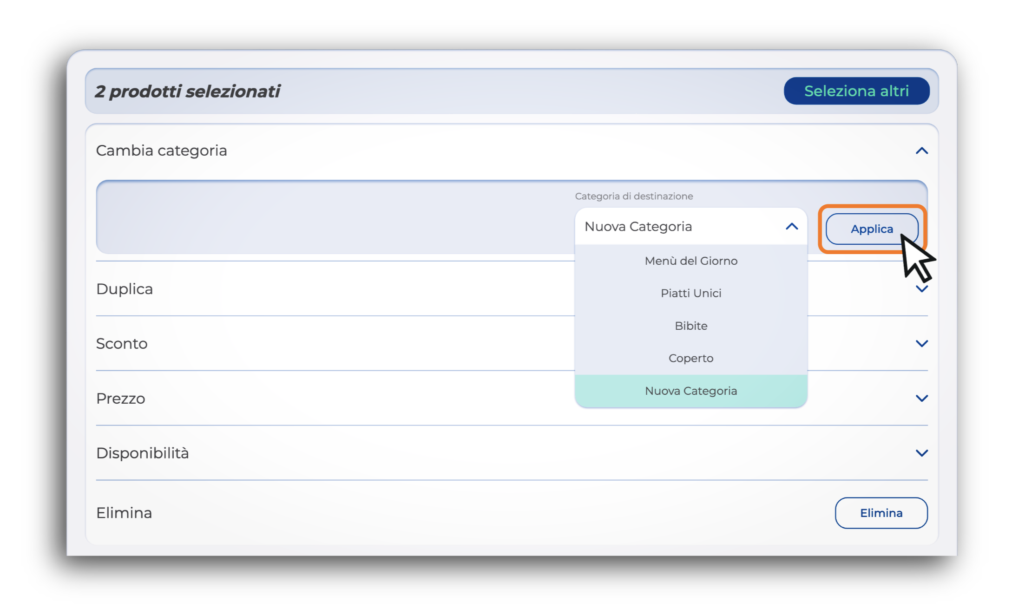Open the Sconto row label
The height and width of the screenshot is (615, 1012).
pyautogui.click(x=122, y=344)
